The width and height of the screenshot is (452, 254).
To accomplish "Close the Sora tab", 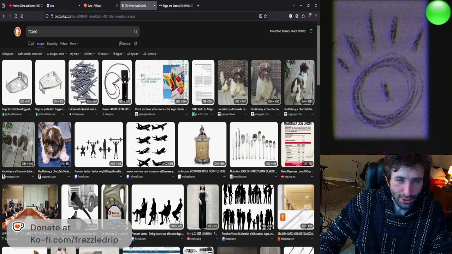I will click(x=79, y=6).
